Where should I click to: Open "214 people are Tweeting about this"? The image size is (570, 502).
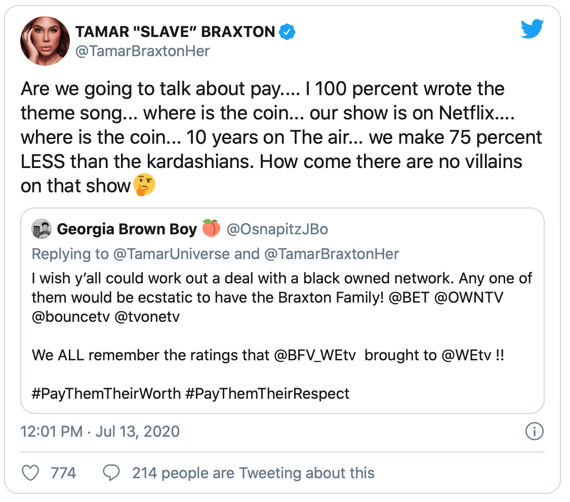click(x=253, y=473)
